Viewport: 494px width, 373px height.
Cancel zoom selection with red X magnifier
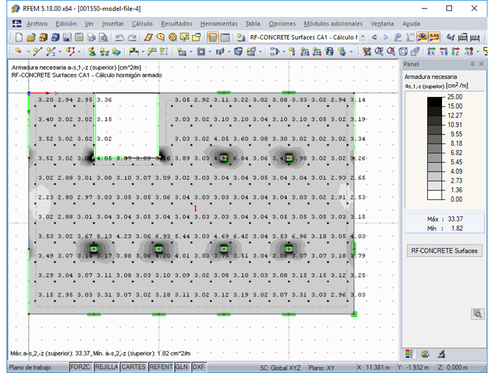click(x=391, y=51)
